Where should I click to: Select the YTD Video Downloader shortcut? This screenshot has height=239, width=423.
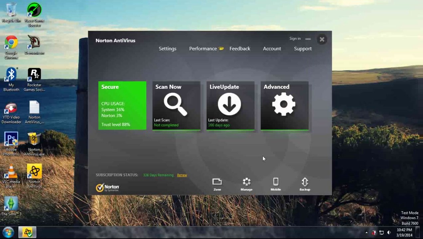tap(11, 114)
